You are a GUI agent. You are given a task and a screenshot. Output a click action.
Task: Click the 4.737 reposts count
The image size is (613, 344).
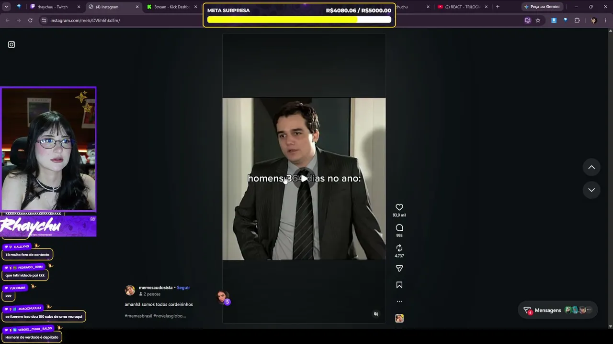(399, 256)
